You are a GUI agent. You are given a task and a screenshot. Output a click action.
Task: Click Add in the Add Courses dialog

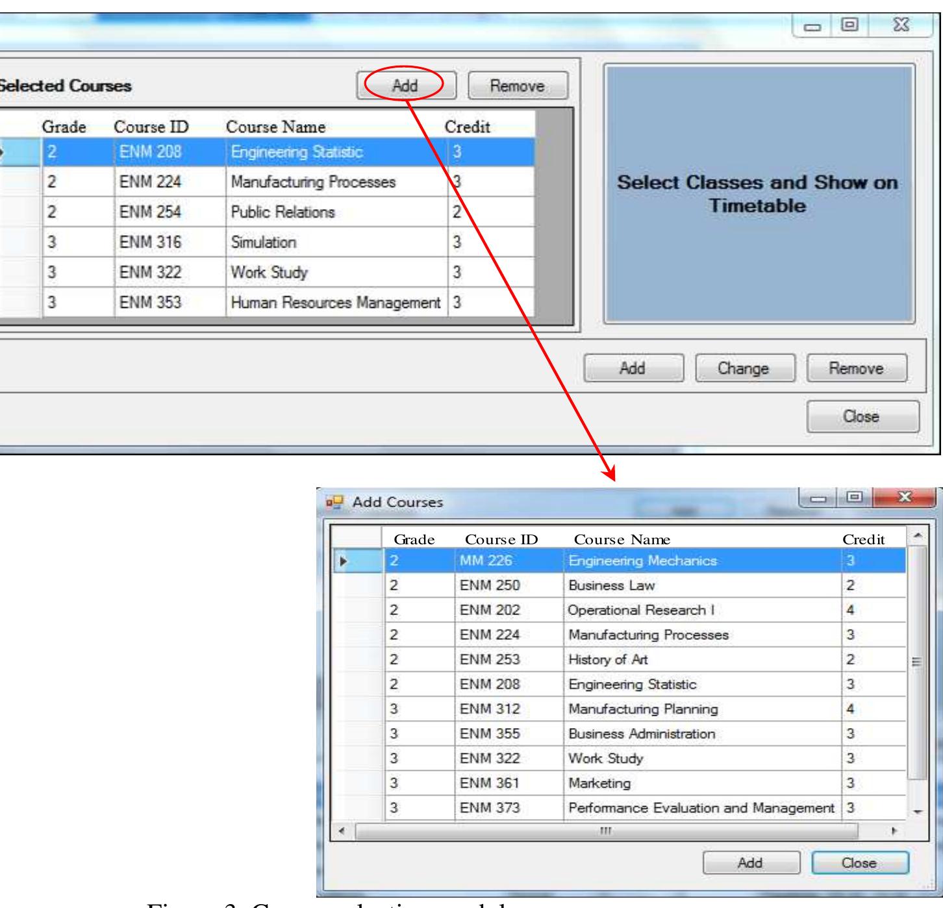pos(751,863)
